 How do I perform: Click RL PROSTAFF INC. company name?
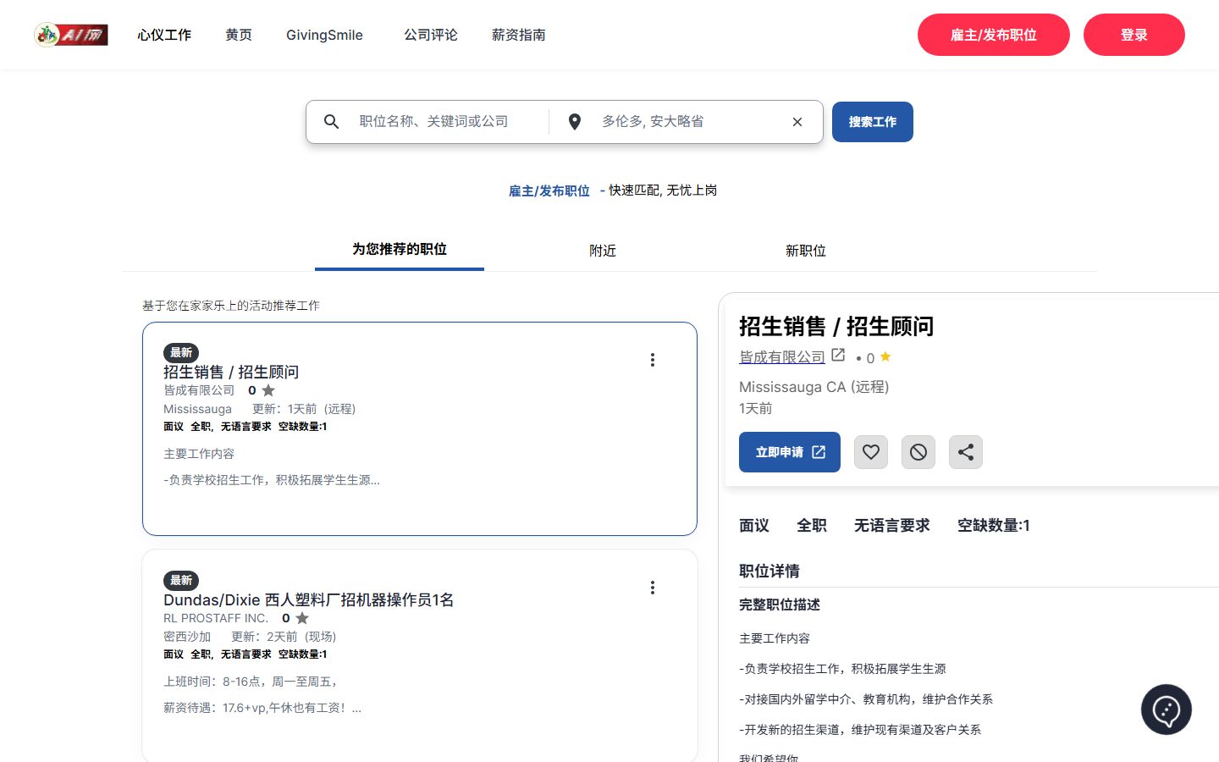point(216,618)
